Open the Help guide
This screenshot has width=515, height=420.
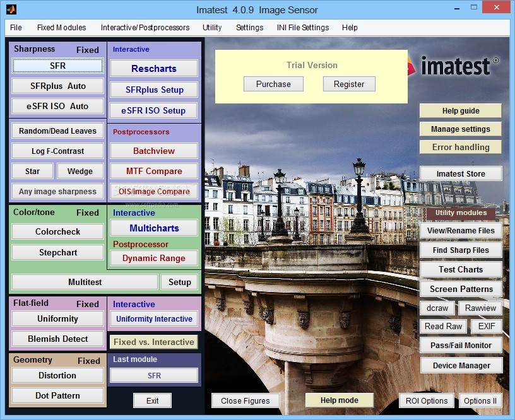coord(461,111)
